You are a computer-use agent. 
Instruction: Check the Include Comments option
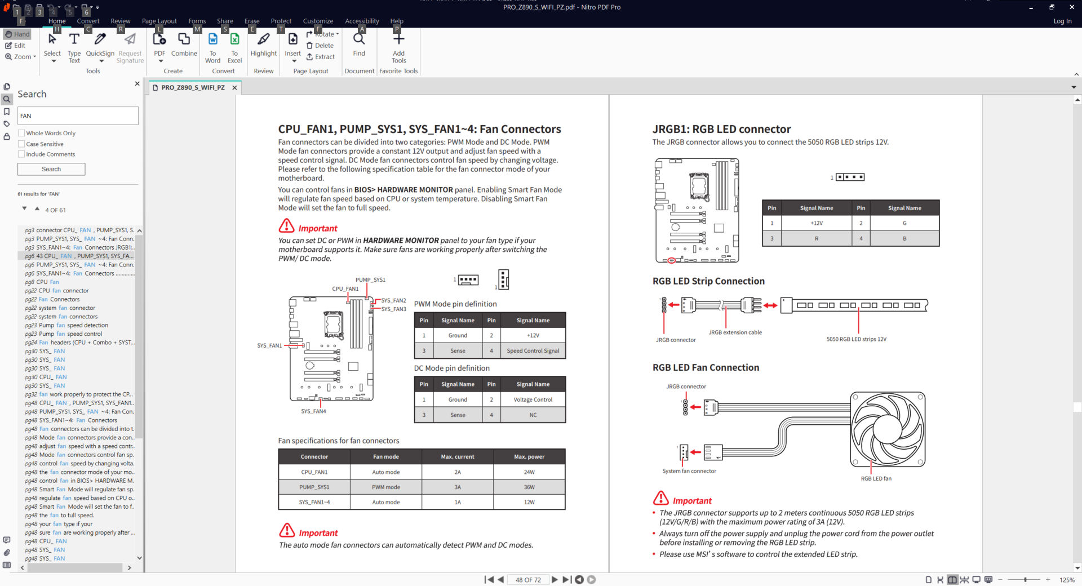click(21, 154)
